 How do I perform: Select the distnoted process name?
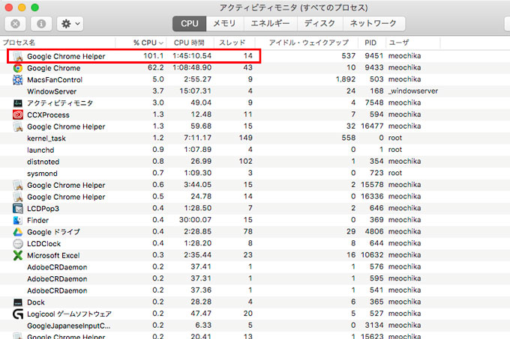[x=43, y=162]
